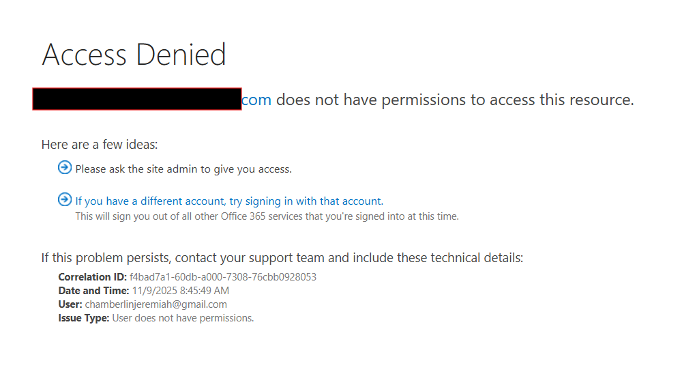This screenshot has height=374, width=697.
Task: Click the bold "Date and Time:" label
Action: tap(93, 291)
